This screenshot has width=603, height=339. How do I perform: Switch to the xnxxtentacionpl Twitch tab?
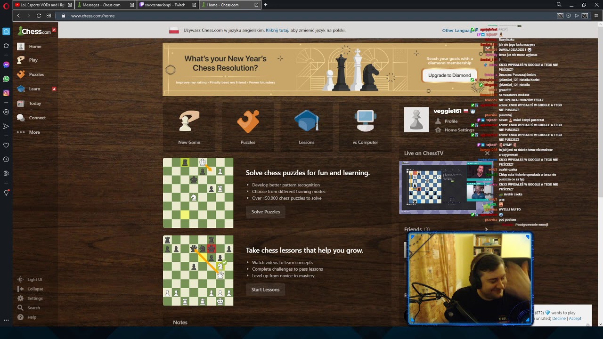pyautogui.click(x=168, y=5)
